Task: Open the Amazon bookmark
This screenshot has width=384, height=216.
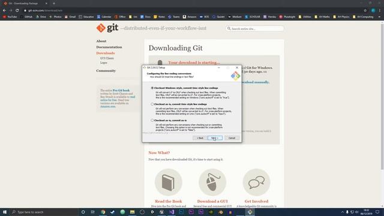Action: (190, 17)
